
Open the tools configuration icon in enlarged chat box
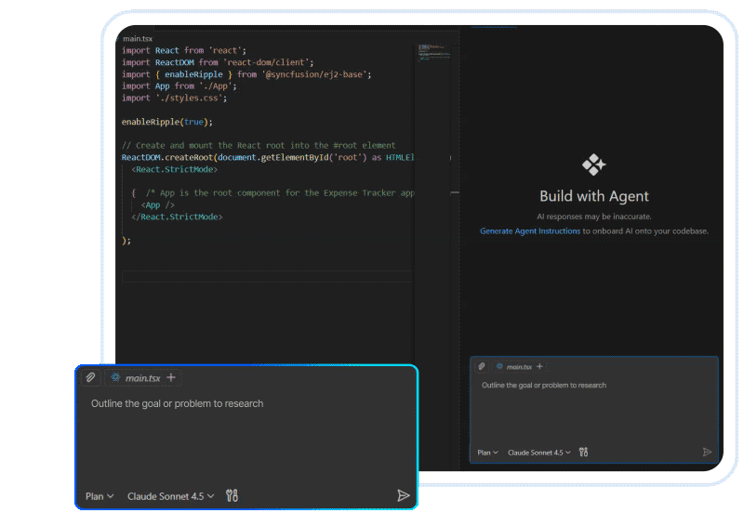click(x=232, y=496)
